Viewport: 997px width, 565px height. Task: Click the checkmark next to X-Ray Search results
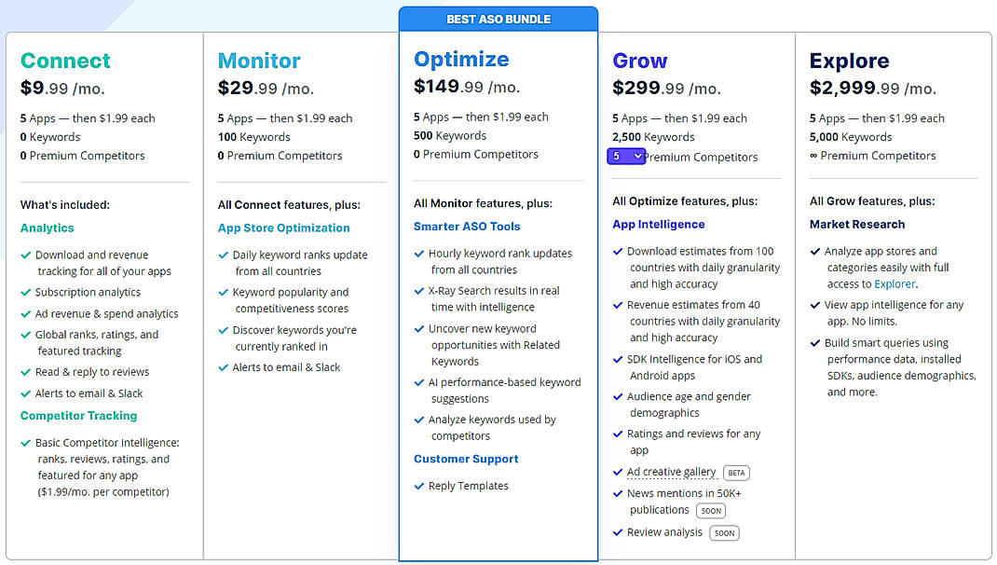coord(420,290)
